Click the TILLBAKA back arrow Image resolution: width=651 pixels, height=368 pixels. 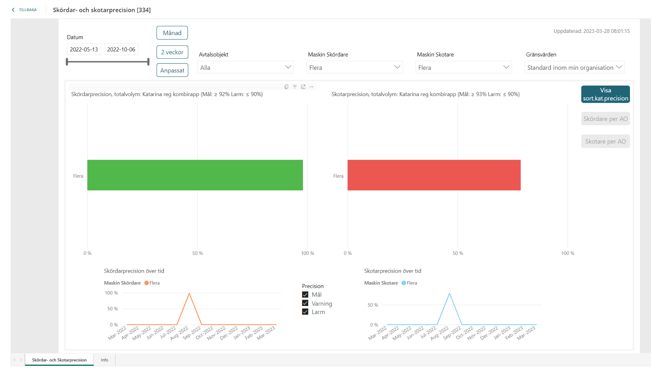[14, 10]
